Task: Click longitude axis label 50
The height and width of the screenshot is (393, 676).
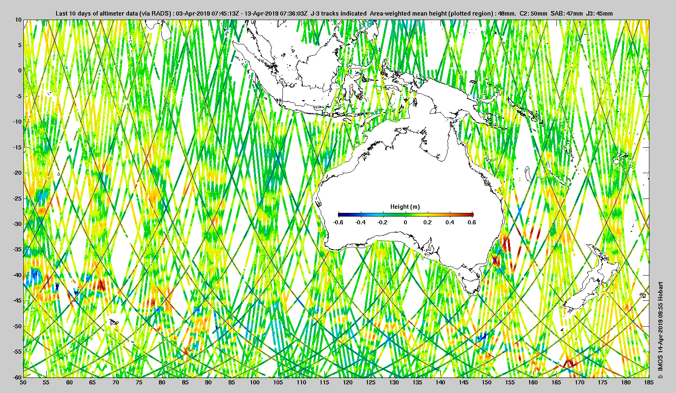Action: tap(23, 382)
